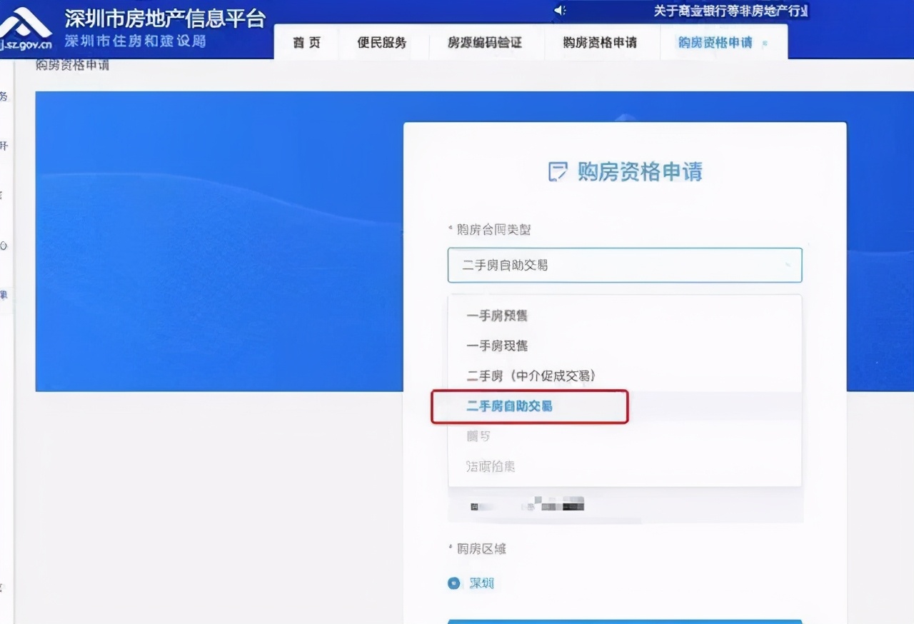Select the blue active 购房资格申请 tab
The height and width of the screenshot is (624, 914).
[x=715, y=43]
